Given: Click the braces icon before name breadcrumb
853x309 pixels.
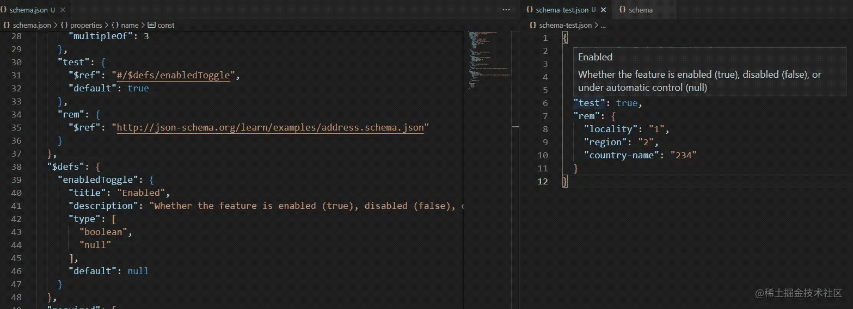Looking at the screenshot, I should tap(115, 25).
